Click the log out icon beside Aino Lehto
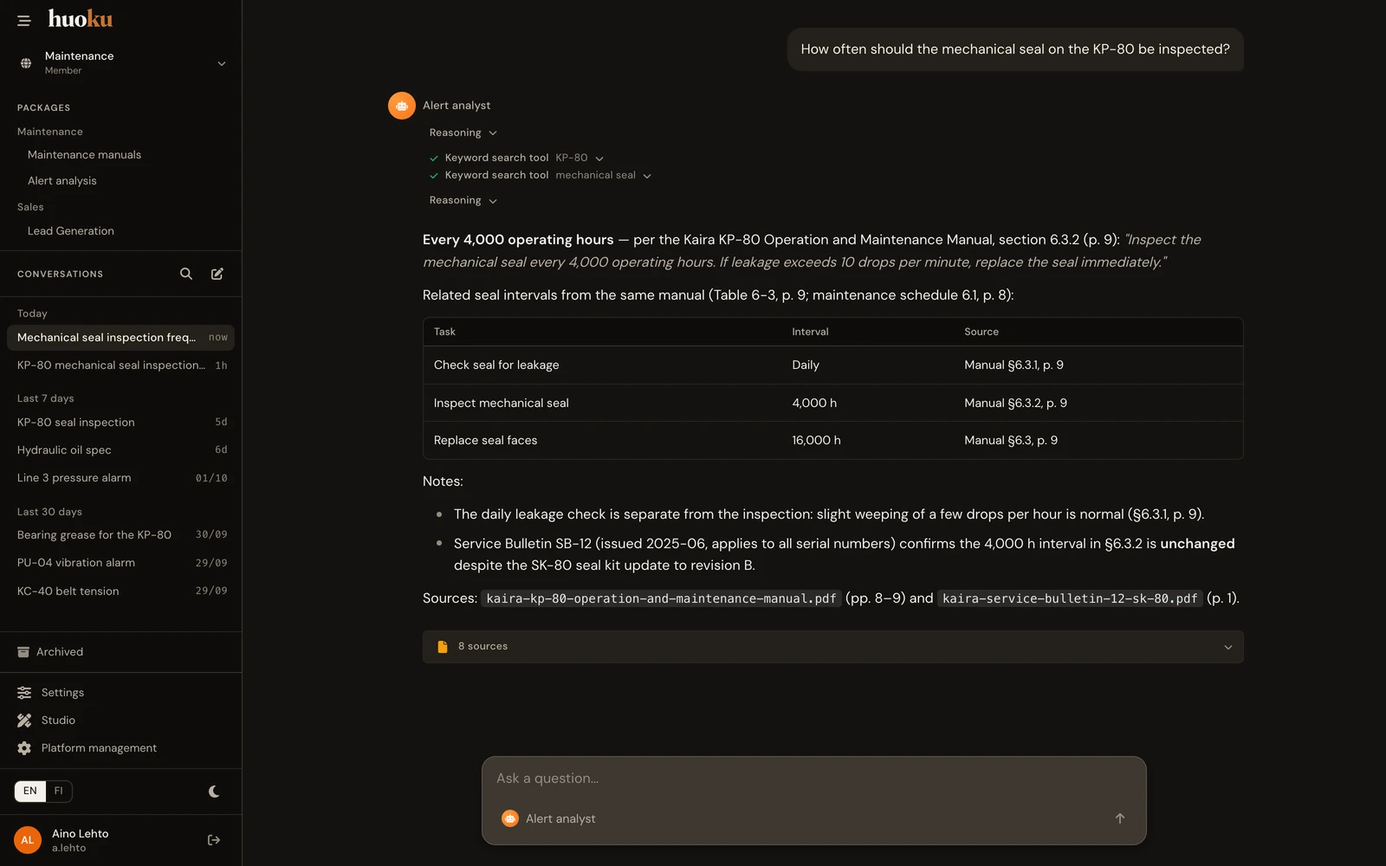The height and width of the screenshot is (866, 1386). tap(214, 840)
